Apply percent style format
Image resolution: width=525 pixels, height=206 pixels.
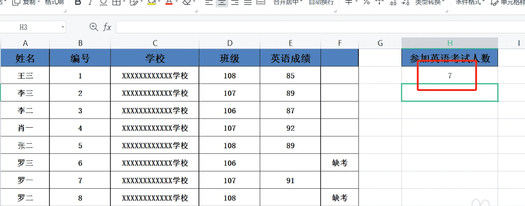(x=366, y=2)
